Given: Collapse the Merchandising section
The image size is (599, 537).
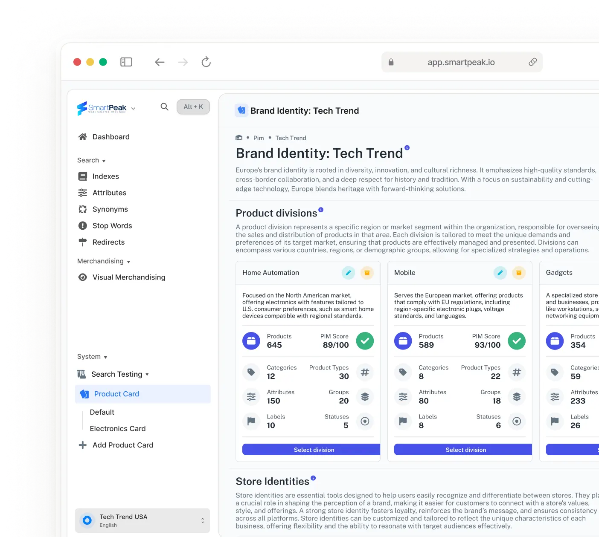Looking at the screenshot, I should click(x=129, y=261).
